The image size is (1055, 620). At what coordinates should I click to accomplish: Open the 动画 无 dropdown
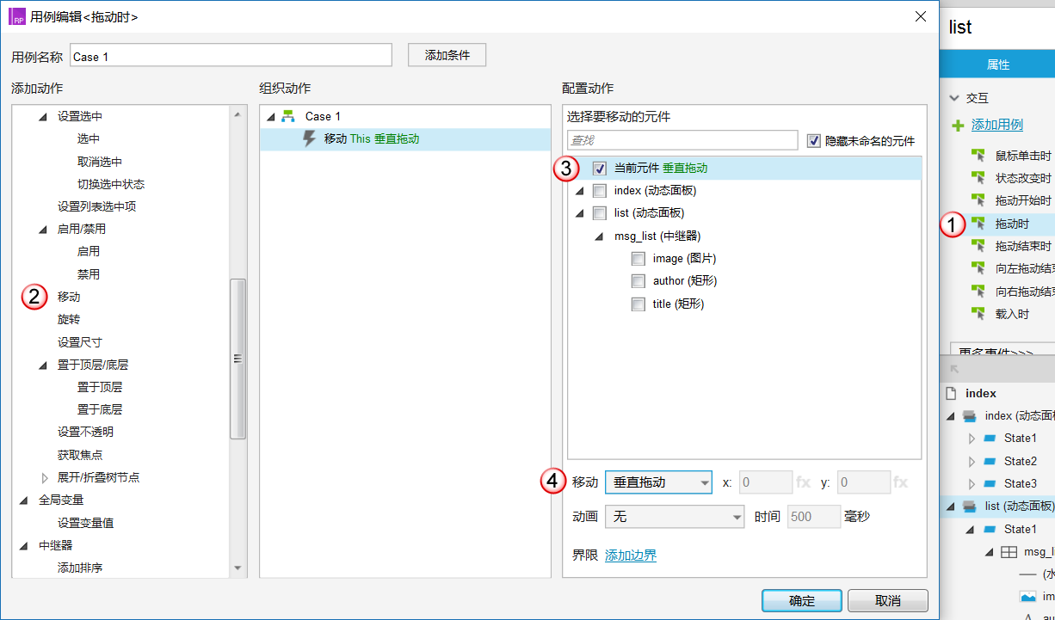click(x=675, y=516)
